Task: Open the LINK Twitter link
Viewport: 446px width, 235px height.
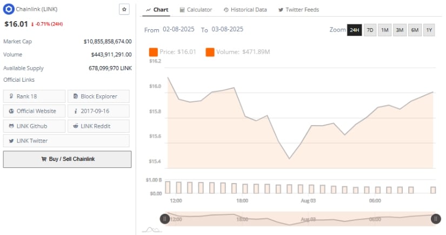Action: (66, 141)
